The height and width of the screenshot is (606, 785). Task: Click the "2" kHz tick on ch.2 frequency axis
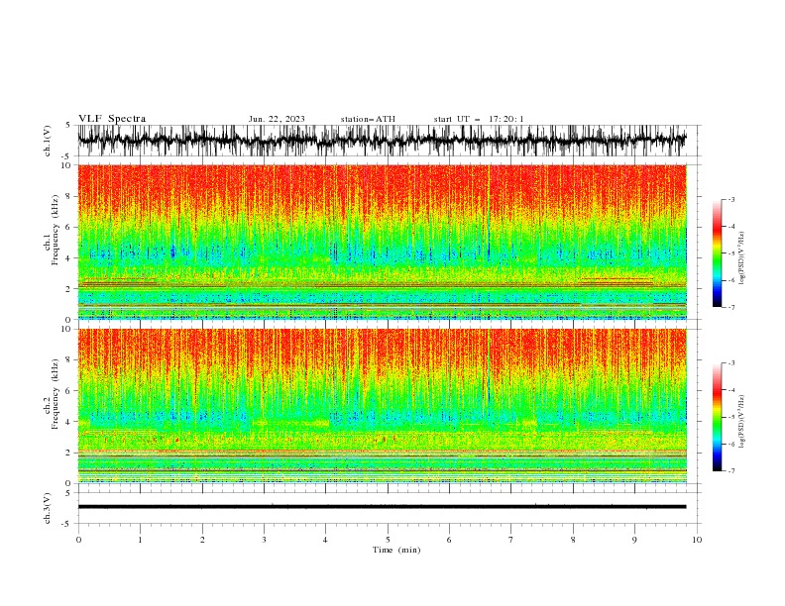coord(69,453)
